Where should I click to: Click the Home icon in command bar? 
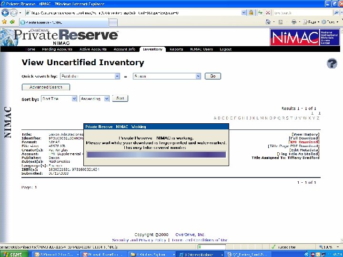coord(268,22)
